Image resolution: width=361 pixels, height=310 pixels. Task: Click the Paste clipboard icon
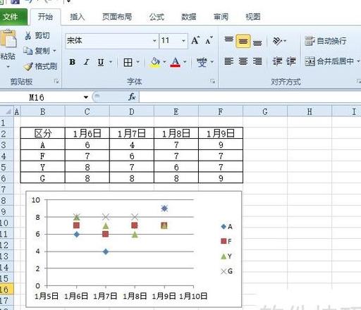point(8,39)
